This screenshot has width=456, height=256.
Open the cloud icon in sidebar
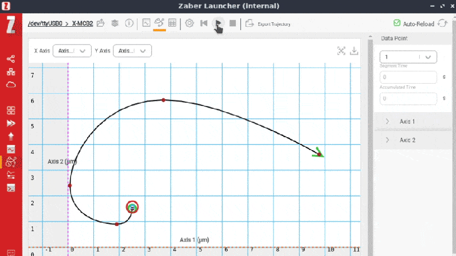tap(11, 85)
